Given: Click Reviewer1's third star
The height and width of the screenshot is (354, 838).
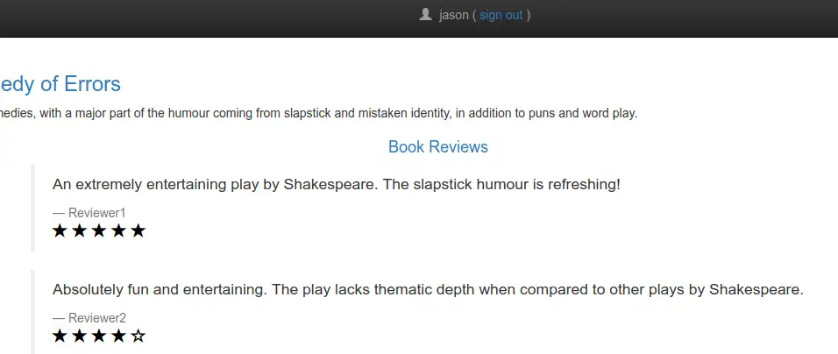Looking at the screenshot, I should point(99,230).
